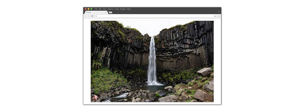The height and width of the screenshot is (112, 305).
Task: Reload the page with the refresh icon
Action: pyautogui.click(x=92, y=16)
